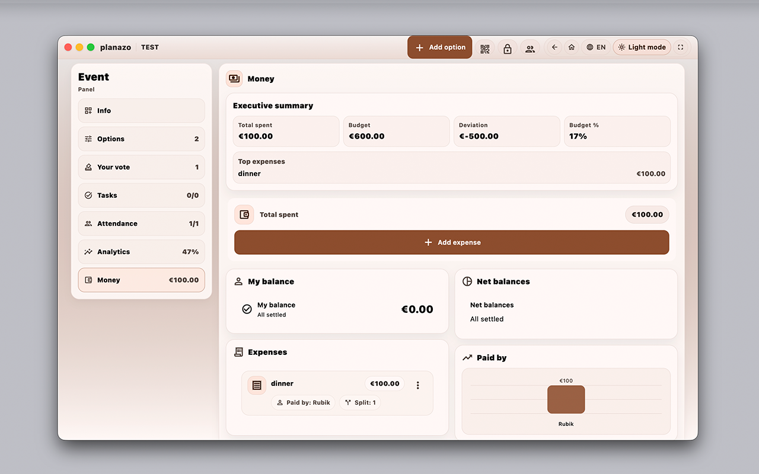Click the Deviation €-500.00 summary card
Screen dimensions: 759x474
507,131
